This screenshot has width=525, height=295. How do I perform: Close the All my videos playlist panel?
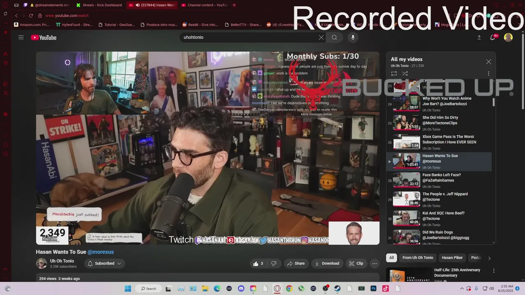[488, 62]
